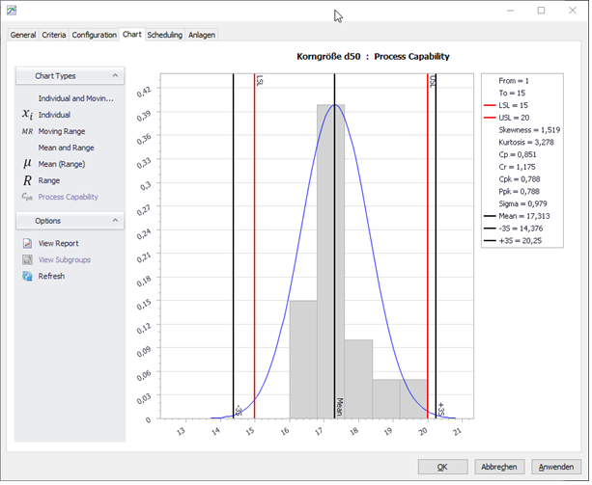Maximize the dialog window

point(542,11)
